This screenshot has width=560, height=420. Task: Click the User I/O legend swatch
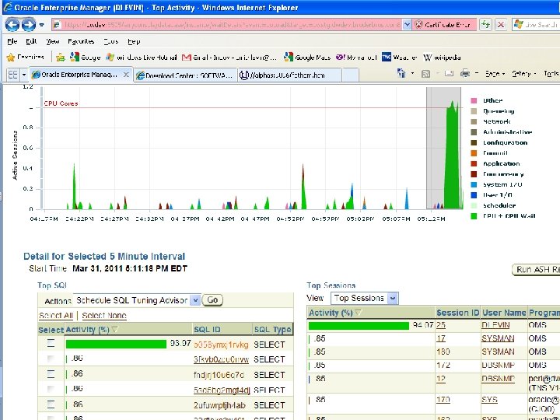(x=474, y=195)
